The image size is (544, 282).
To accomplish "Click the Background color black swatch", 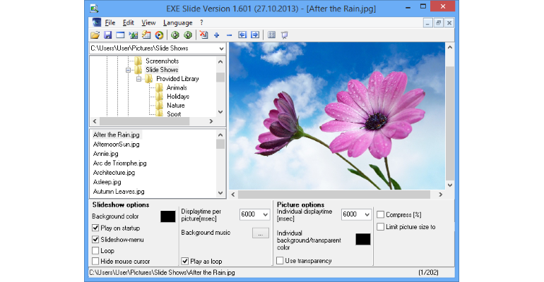I will tap(168, 216).
